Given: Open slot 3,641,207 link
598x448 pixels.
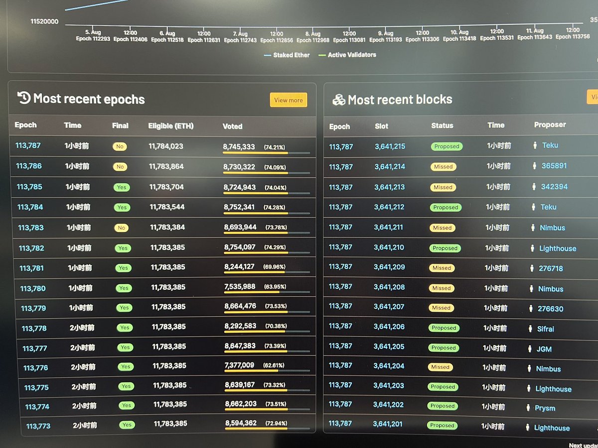Looking at the screenshot, I should tap(389, 307).
